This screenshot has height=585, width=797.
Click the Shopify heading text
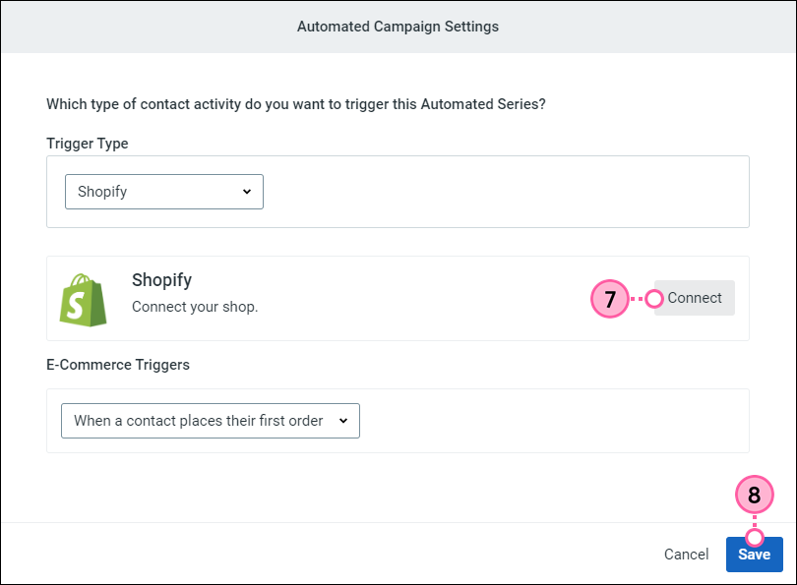click(161, 280)
